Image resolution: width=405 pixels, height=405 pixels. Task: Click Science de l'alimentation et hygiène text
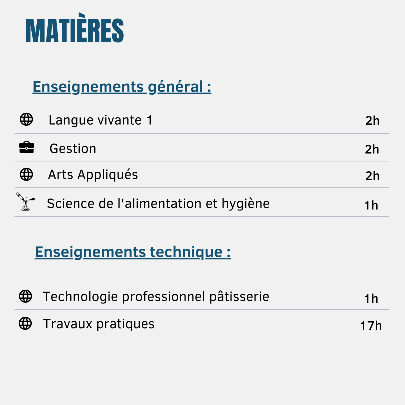tap(158, 203)
